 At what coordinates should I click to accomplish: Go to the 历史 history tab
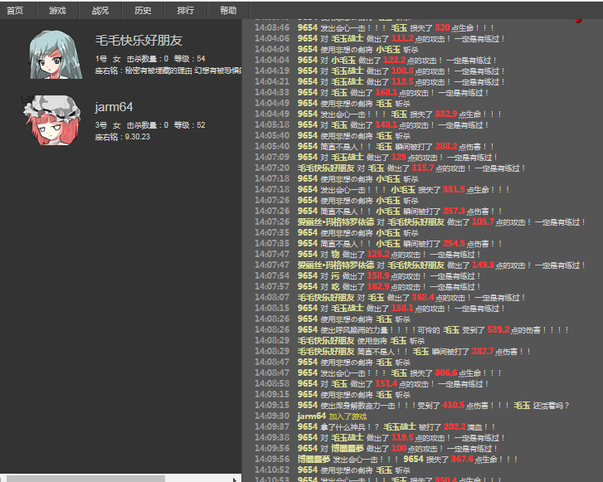pyautogui.click(x=143, y=10)
